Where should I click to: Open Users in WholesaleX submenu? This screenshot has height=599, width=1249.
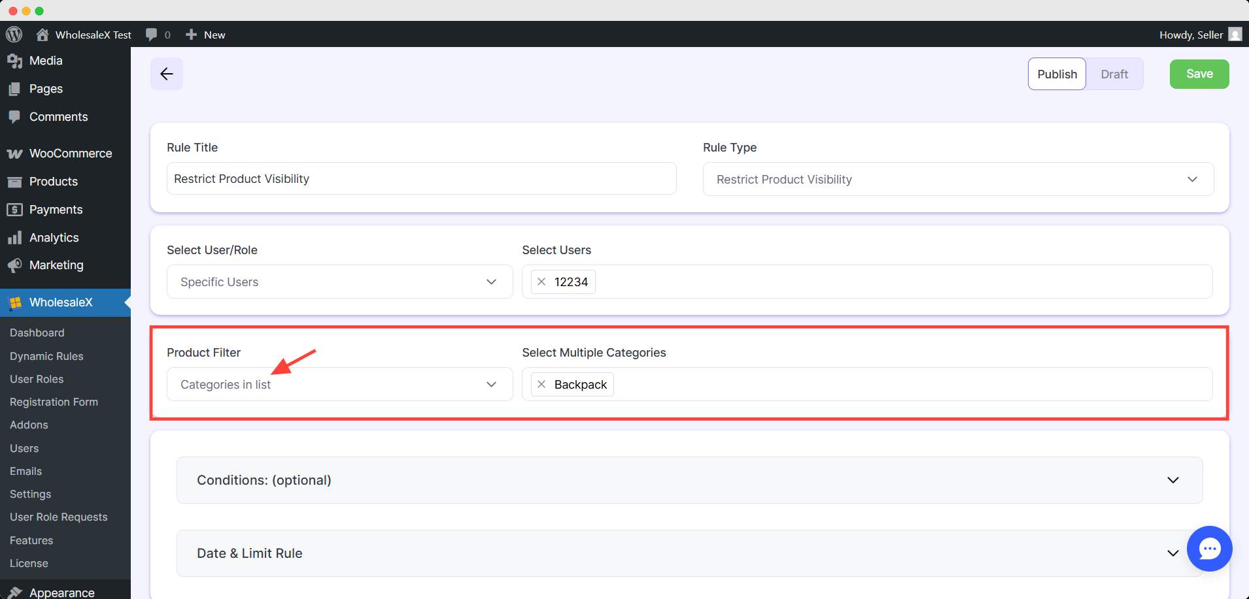click(24, 448)
